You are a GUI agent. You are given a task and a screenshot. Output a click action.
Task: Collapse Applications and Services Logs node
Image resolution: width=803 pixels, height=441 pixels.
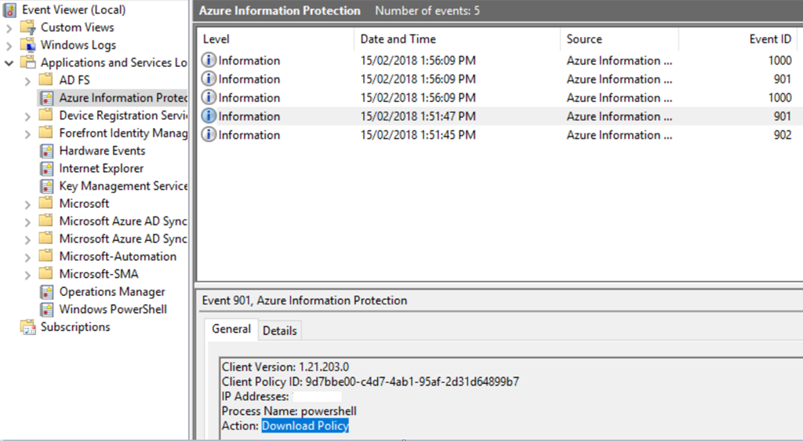(x=9, y=63)
